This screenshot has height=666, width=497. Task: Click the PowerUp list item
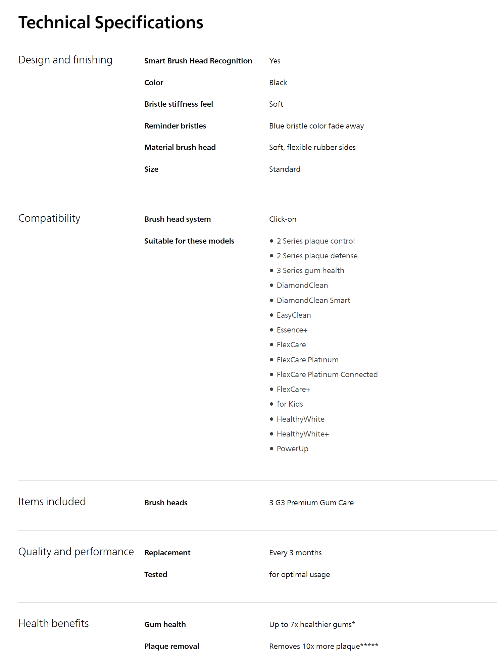pyautogui.click(x=292, y=449)
